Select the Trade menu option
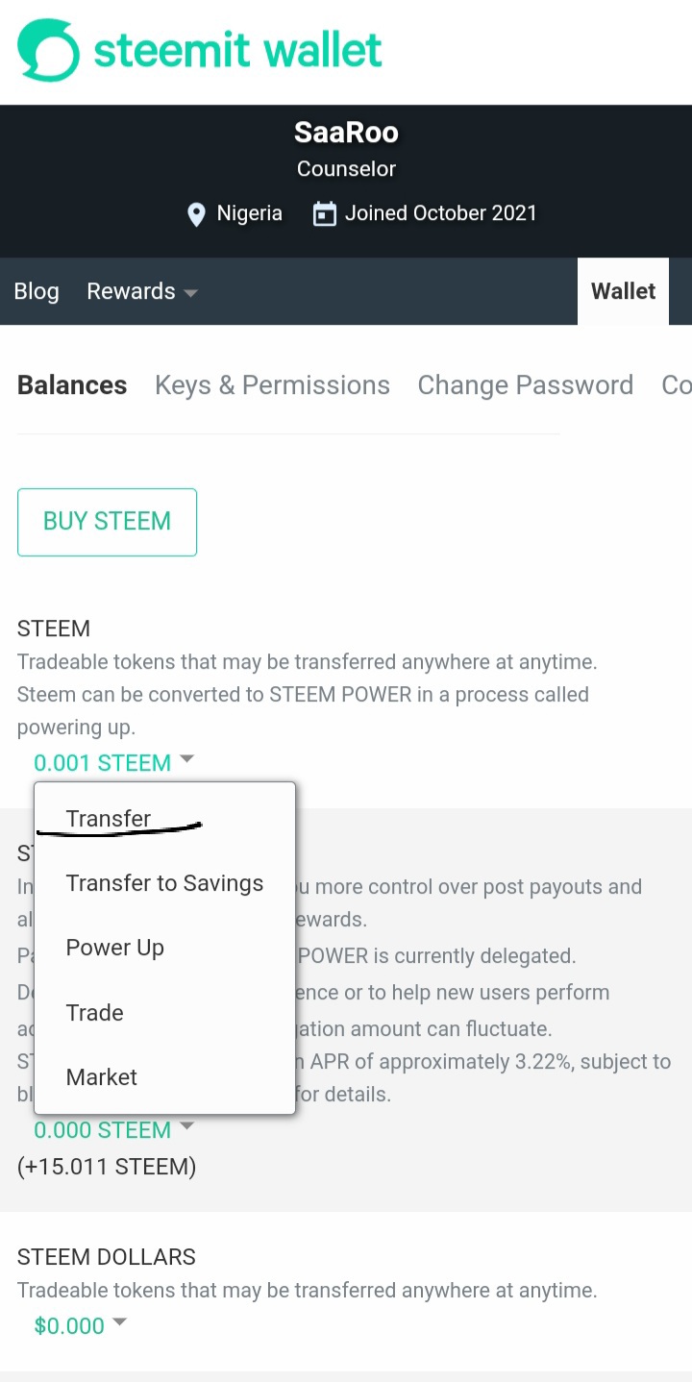692x1382 pixels. [95, 1012]
